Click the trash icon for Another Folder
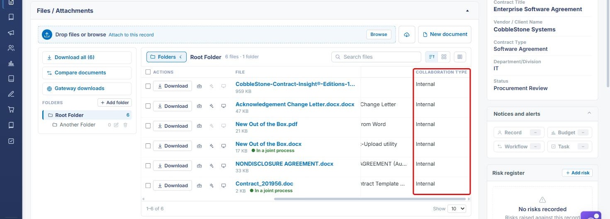610x219 pixels. click(x=125, y=125)
